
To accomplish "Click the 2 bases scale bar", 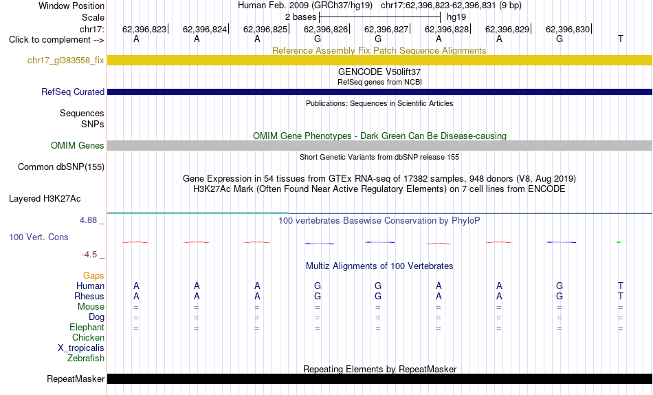I will 379,17.
